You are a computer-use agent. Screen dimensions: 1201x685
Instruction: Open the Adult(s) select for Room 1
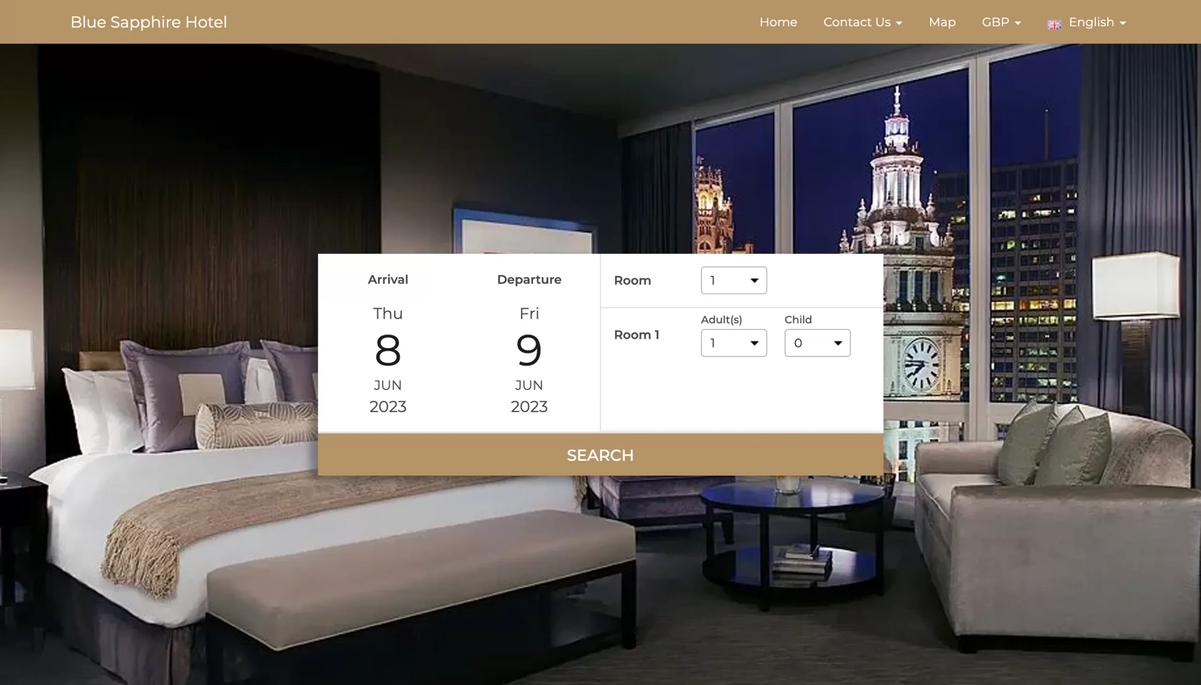pos(733,343)
